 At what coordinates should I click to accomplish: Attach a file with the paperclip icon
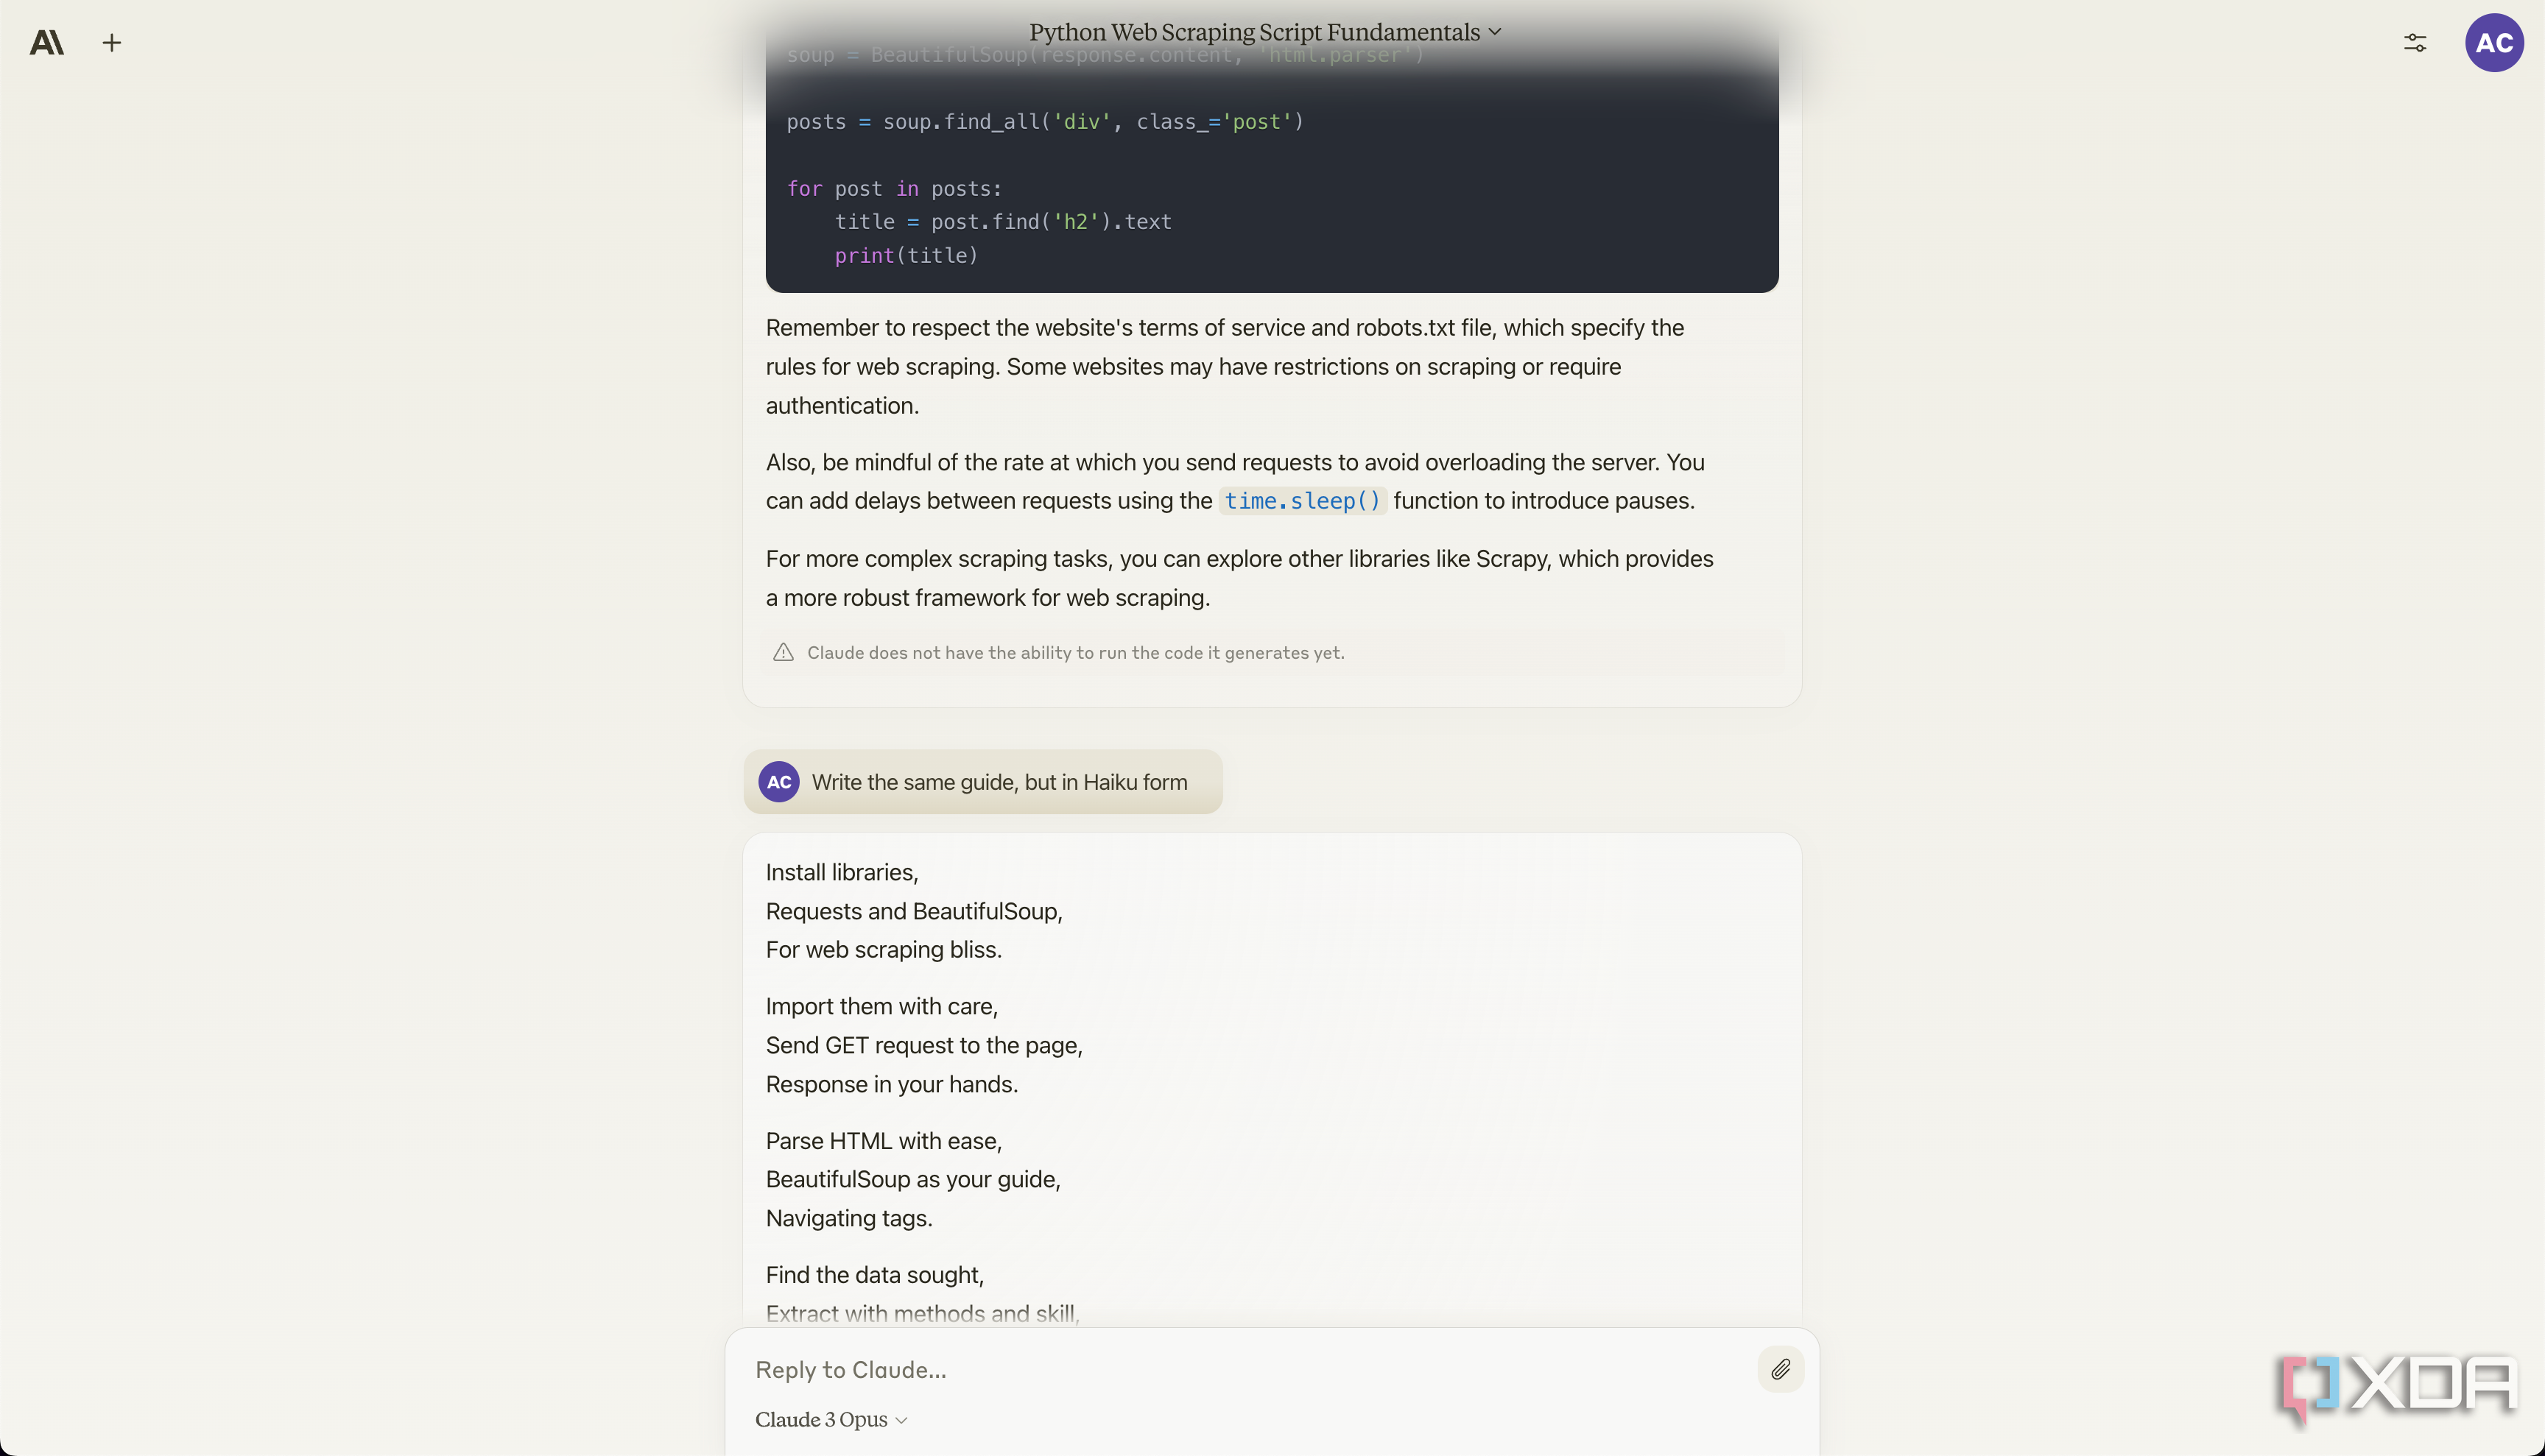coord(1781,1369)
